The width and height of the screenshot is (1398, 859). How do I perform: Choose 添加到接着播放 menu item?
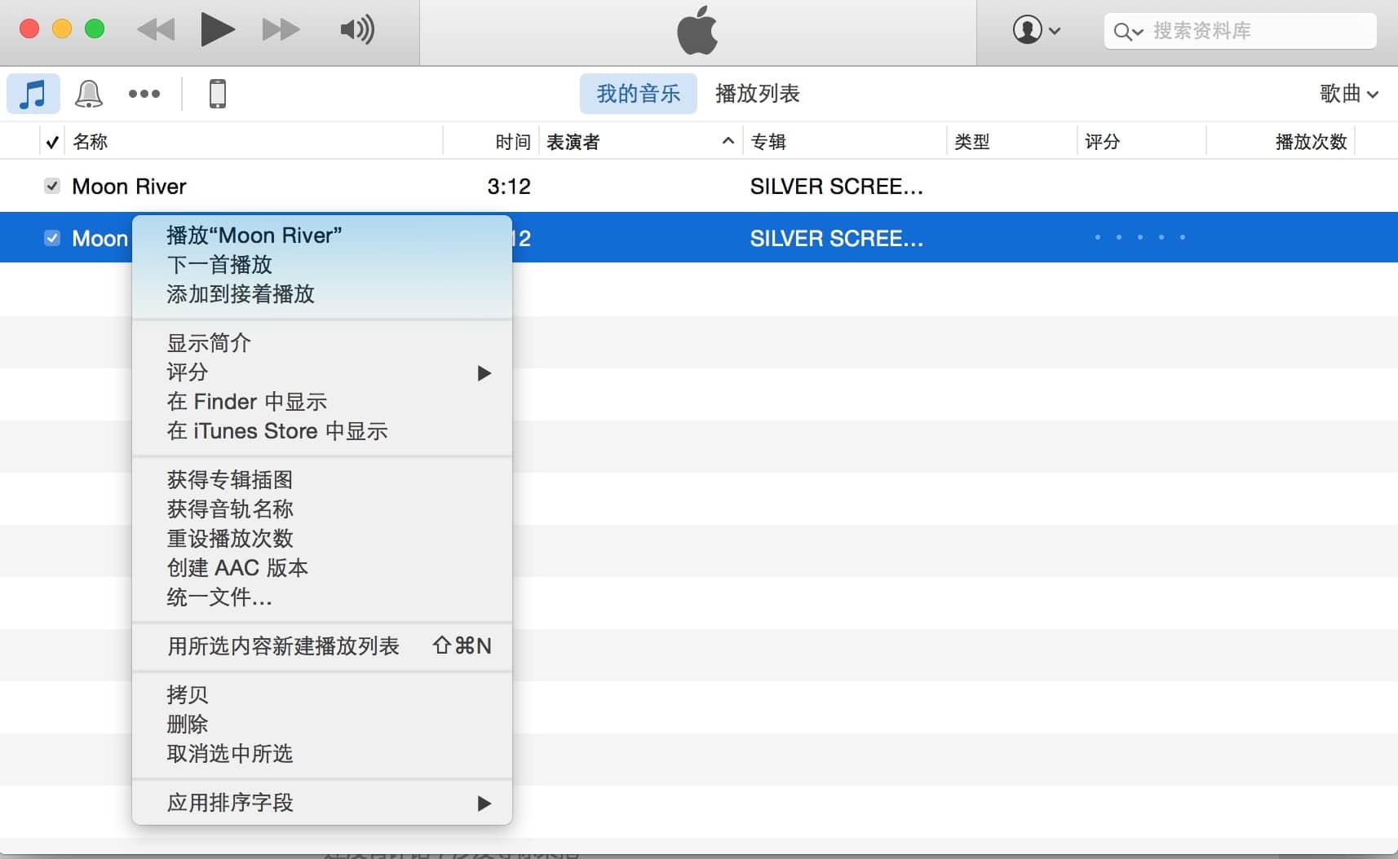point(322,294)
